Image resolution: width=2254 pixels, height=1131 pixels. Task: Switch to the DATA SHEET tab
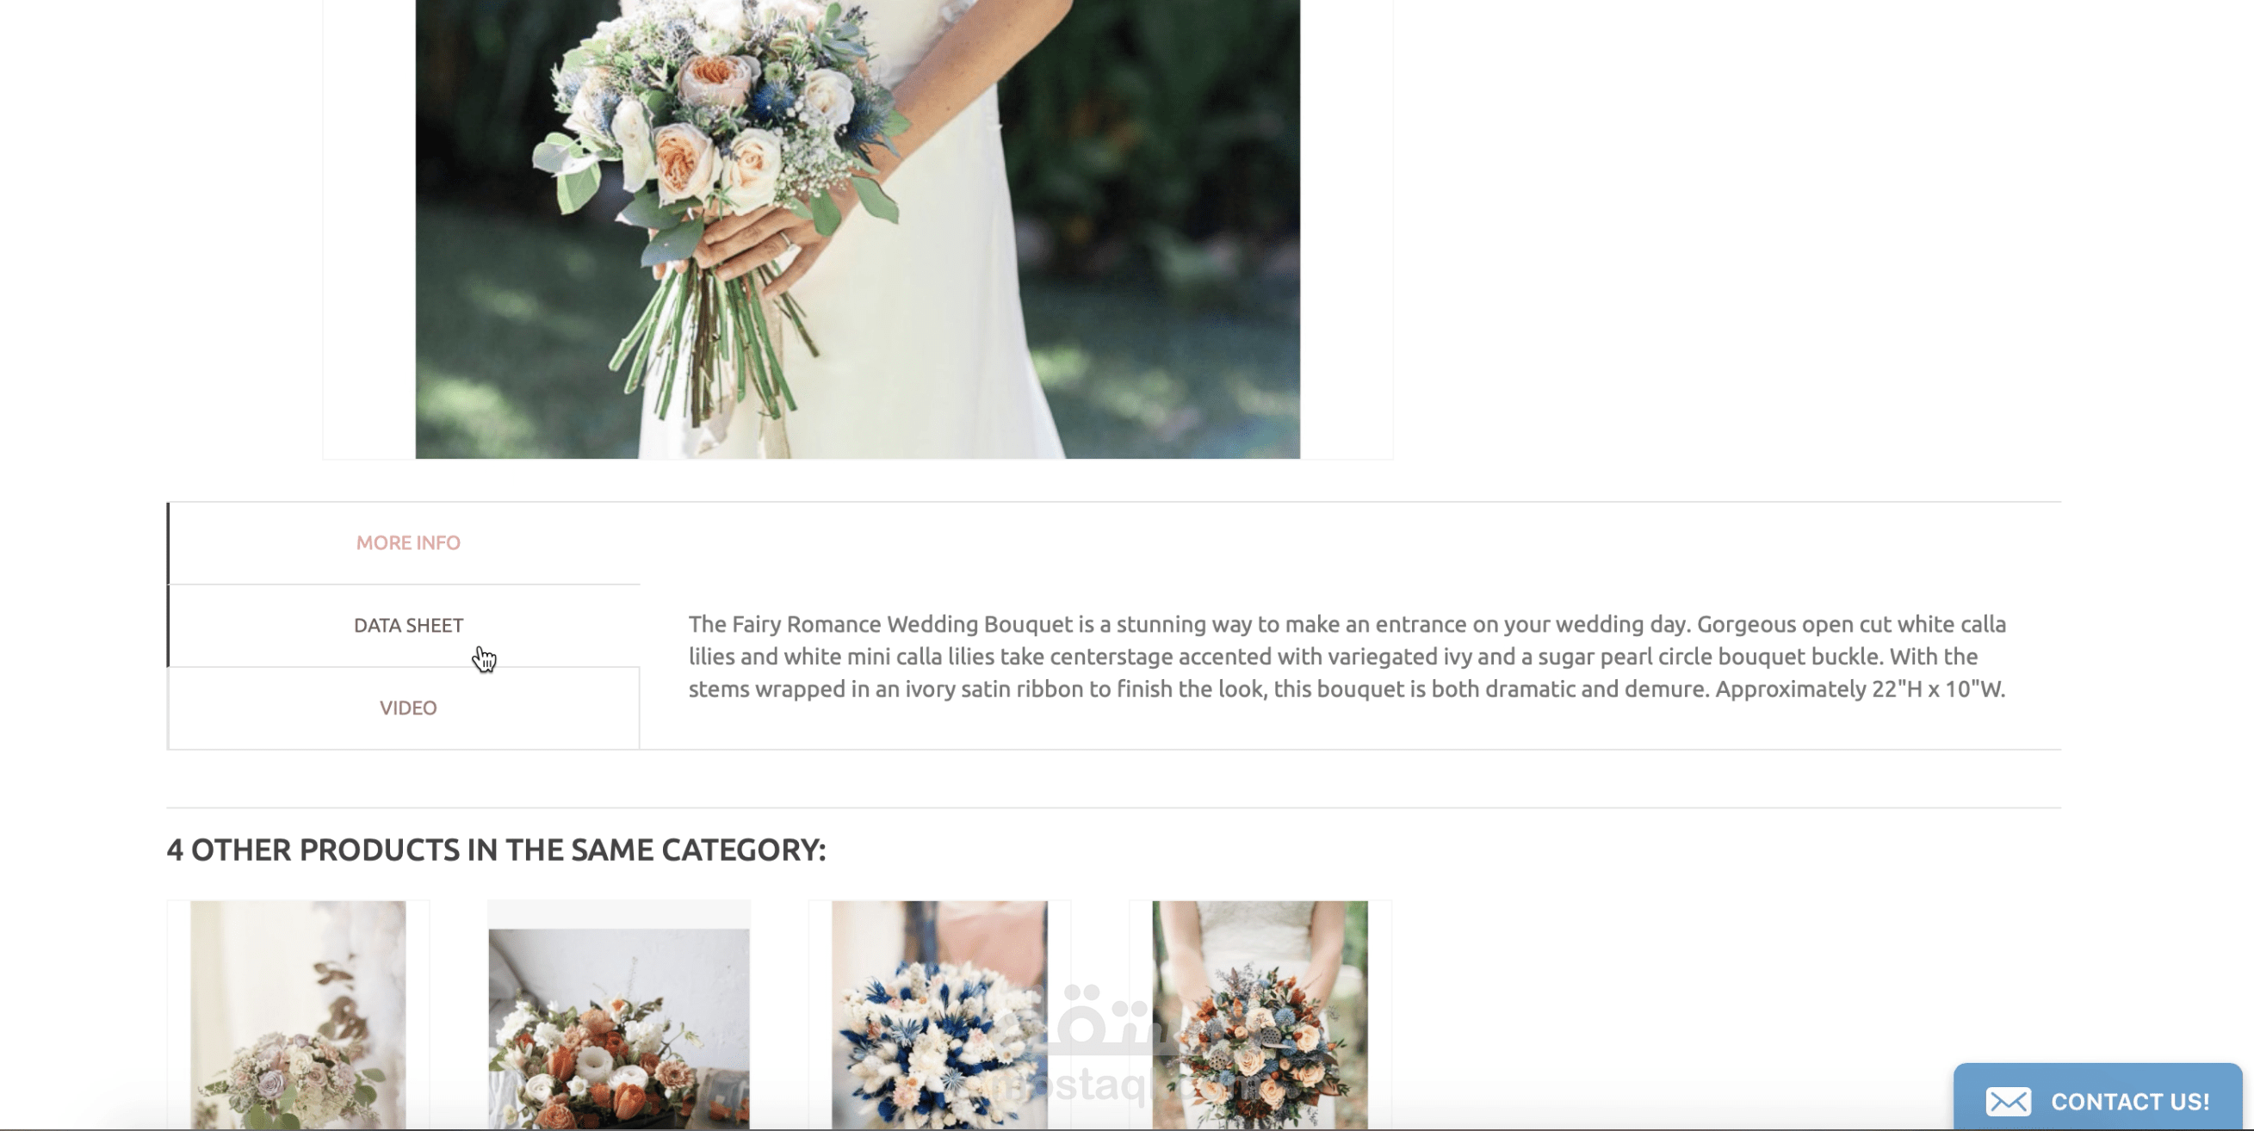click(x=408, y=626)
